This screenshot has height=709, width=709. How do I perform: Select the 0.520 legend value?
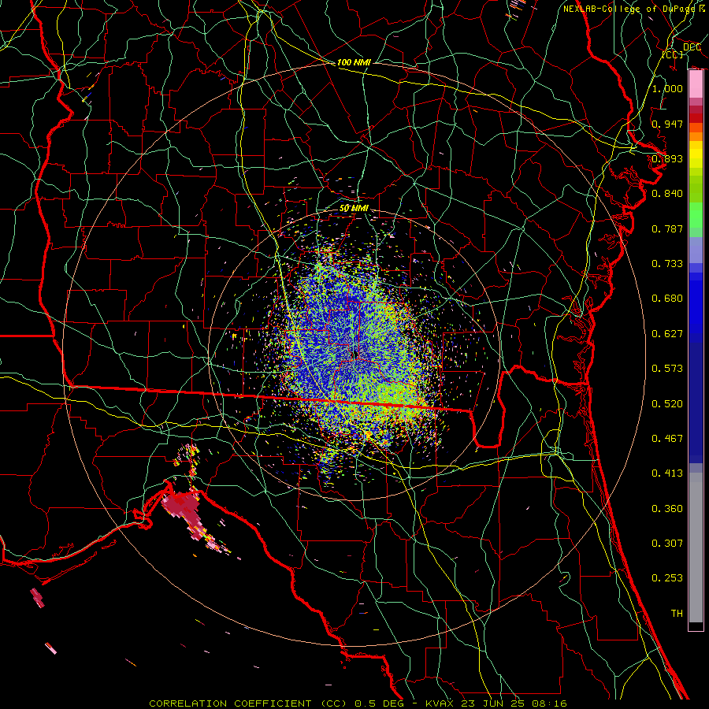[x=667, y=404]
